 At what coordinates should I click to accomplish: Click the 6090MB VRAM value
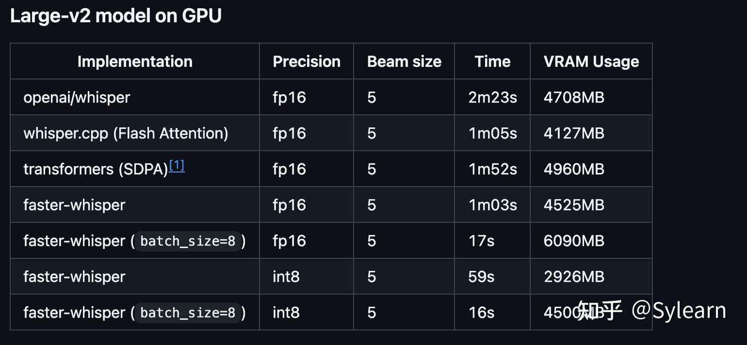click(x=574, y=241)
